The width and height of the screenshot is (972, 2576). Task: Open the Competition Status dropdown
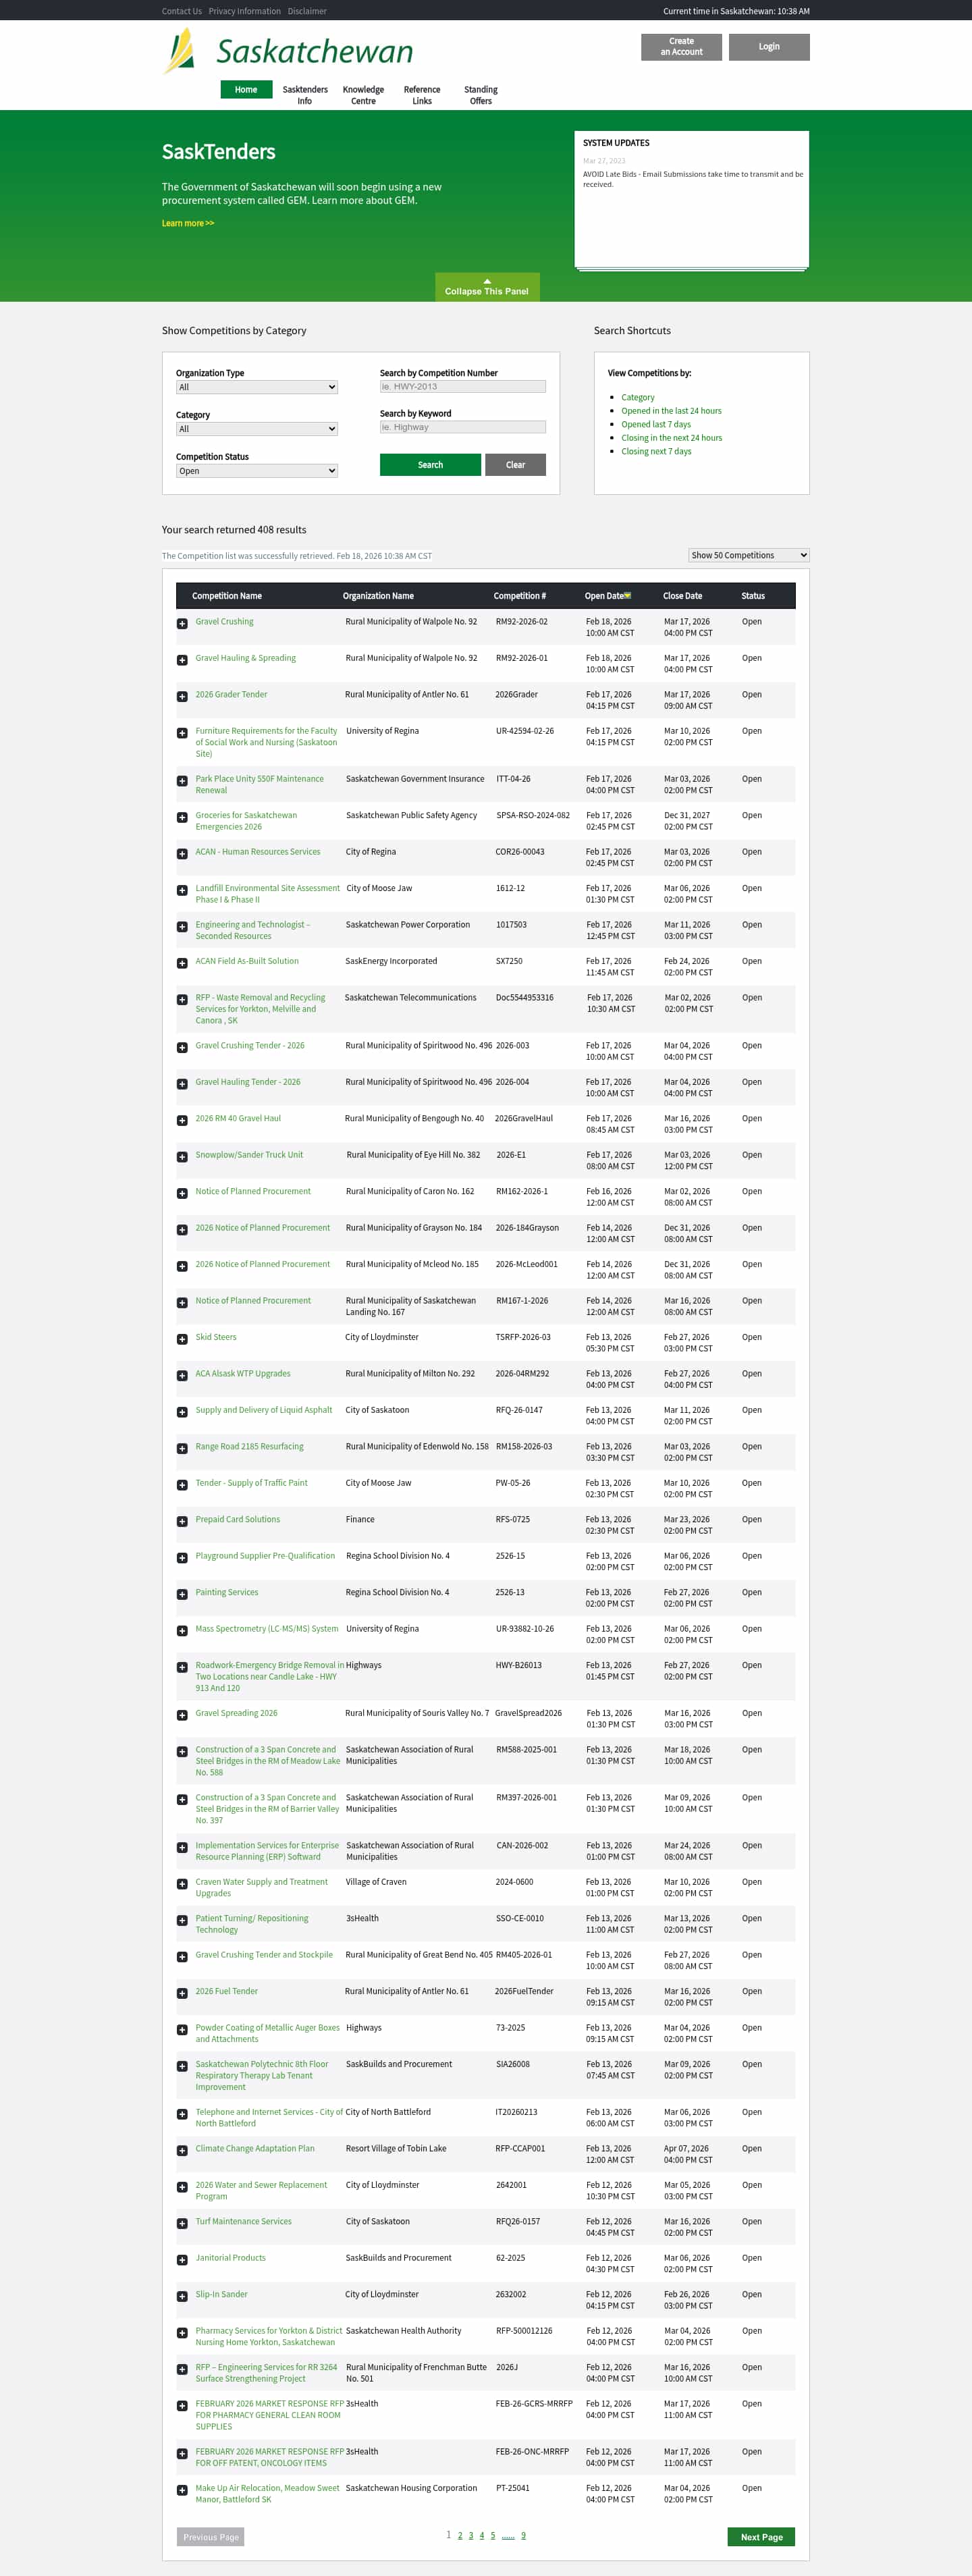point(257,471)
